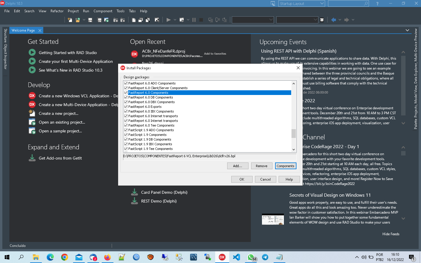The width and height of the screenshot is (421, 263).
Task: Open the first empty combo box in toolbar
Action: point(253,20)
